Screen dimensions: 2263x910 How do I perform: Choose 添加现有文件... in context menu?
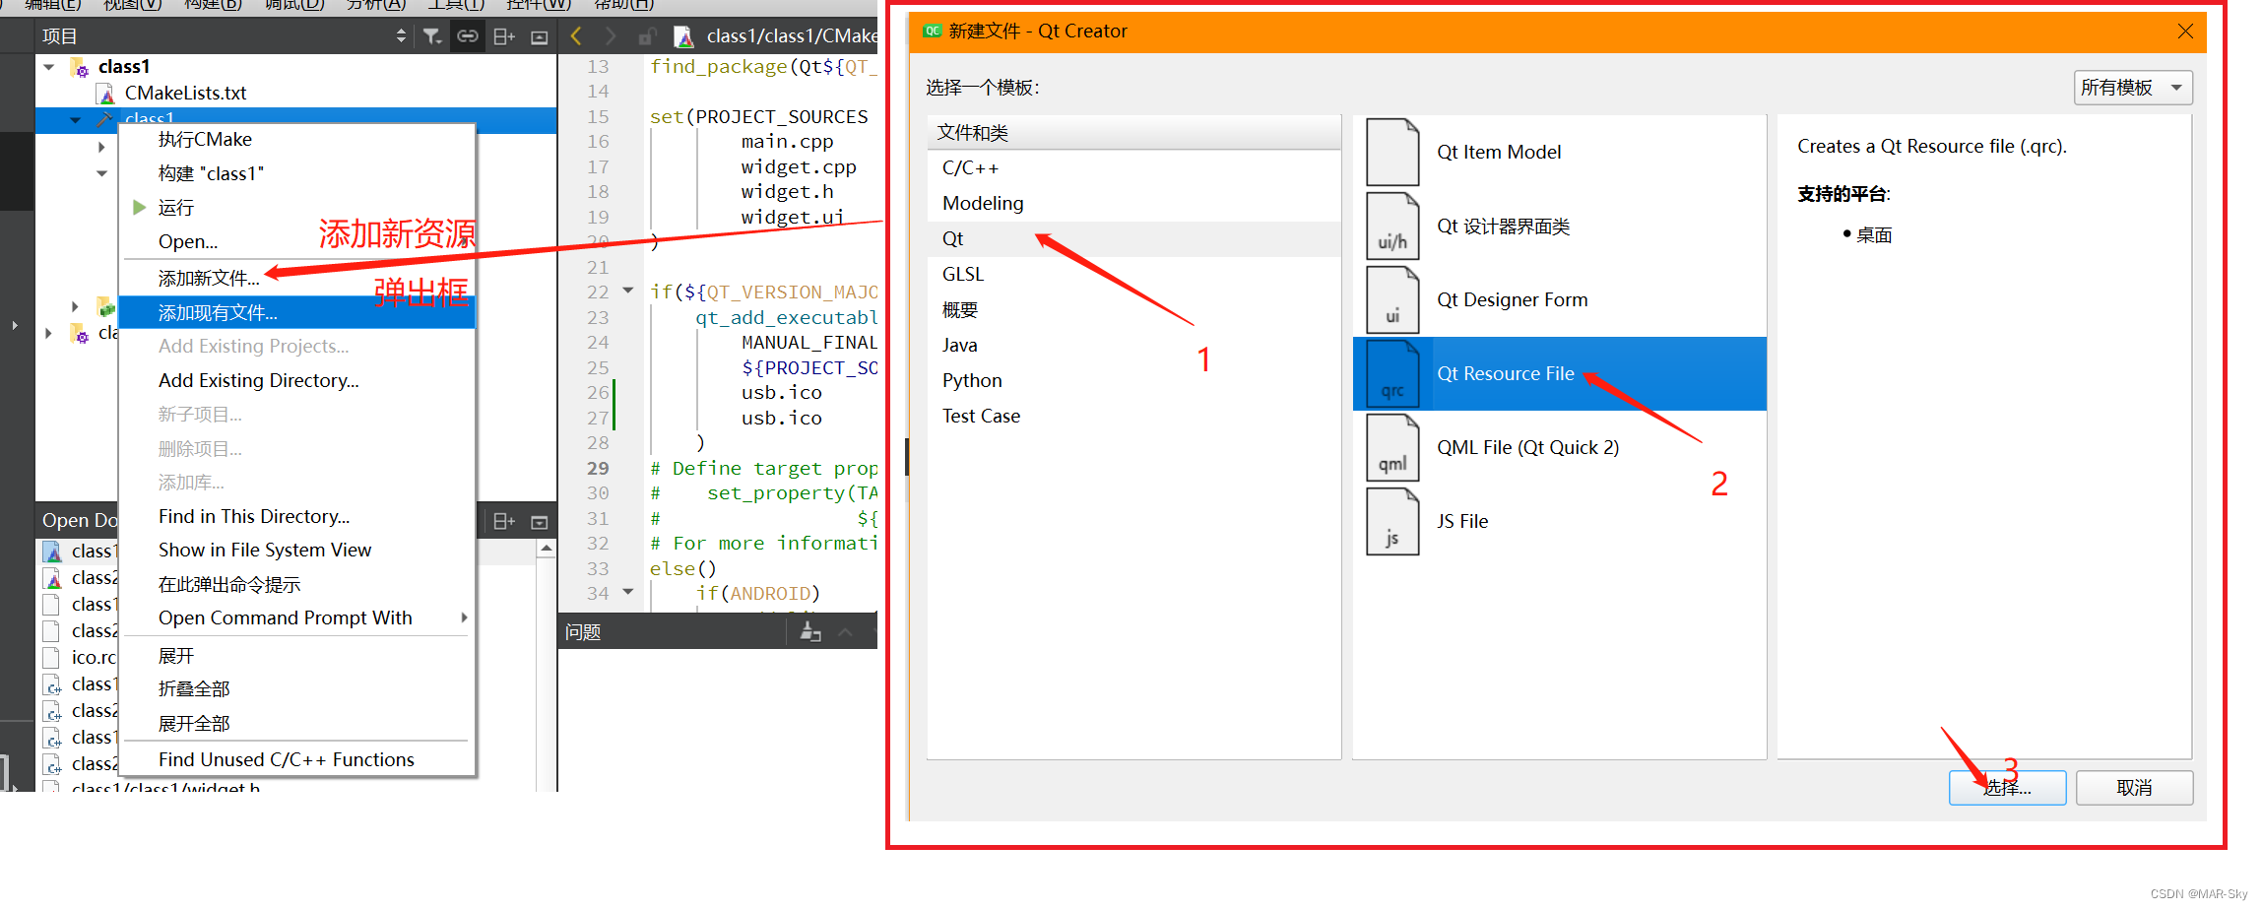click(x=296, y=313)
